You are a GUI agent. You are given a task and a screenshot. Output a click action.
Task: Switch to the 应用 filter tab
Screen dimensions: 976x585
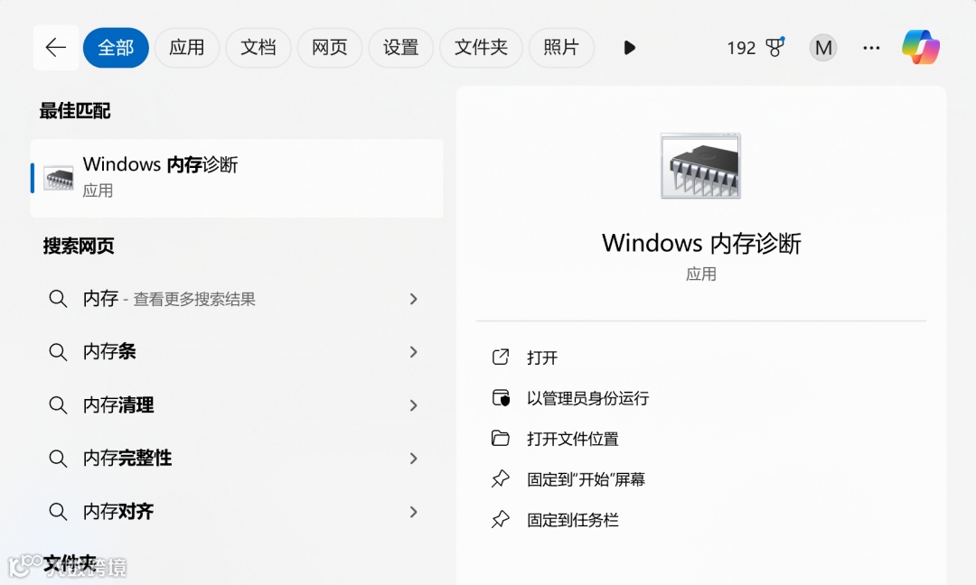[x=187, y=47]
